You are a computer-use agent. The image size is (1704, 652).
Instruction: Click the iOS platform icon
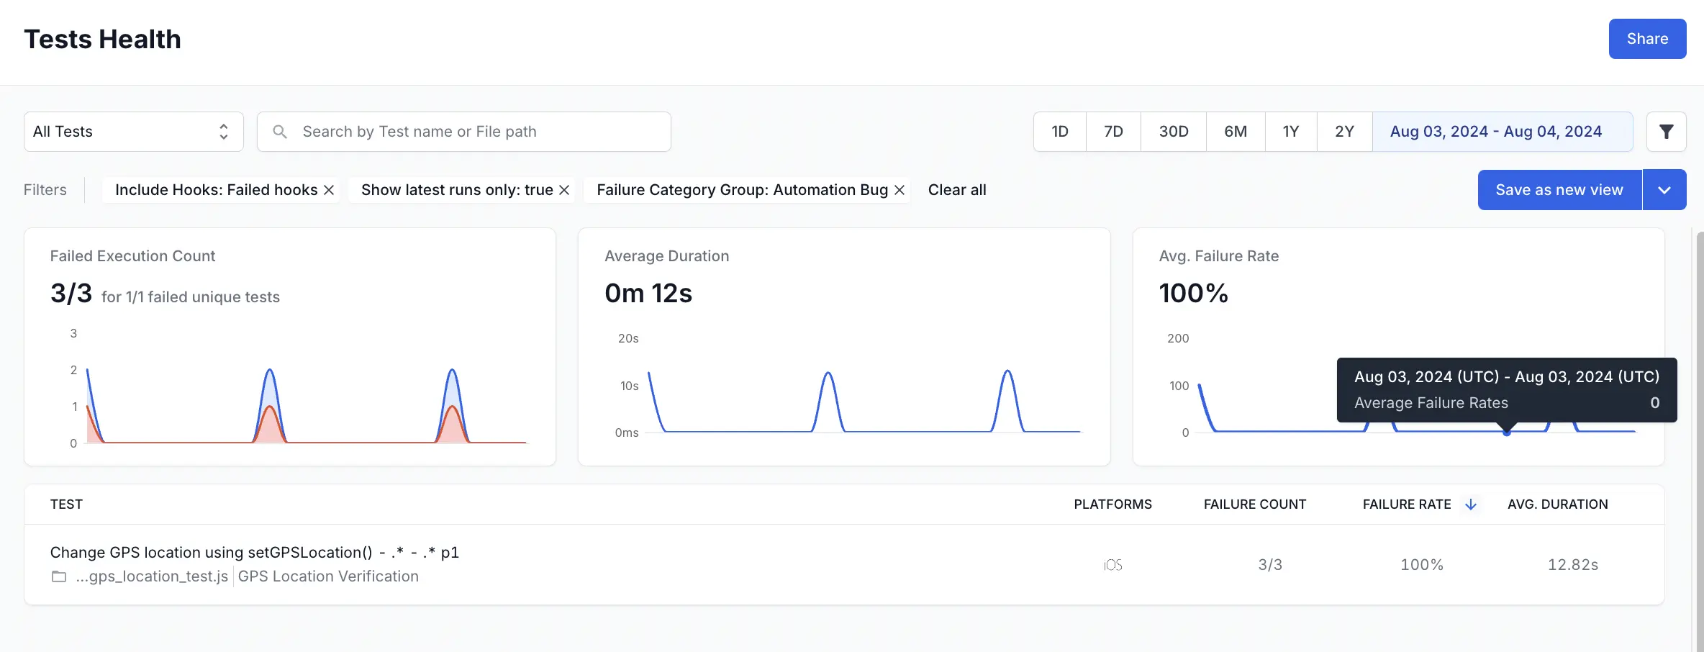[x=1112, y=565]
